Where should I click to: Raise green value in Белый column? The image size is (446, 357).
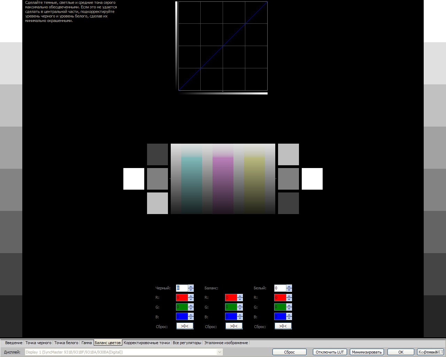click(x=289, y=305)
